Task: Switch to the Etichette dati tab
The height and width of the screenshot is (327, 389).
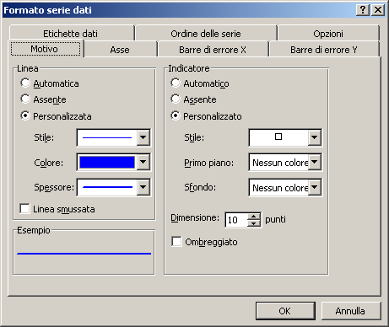Action: (72, 34)
